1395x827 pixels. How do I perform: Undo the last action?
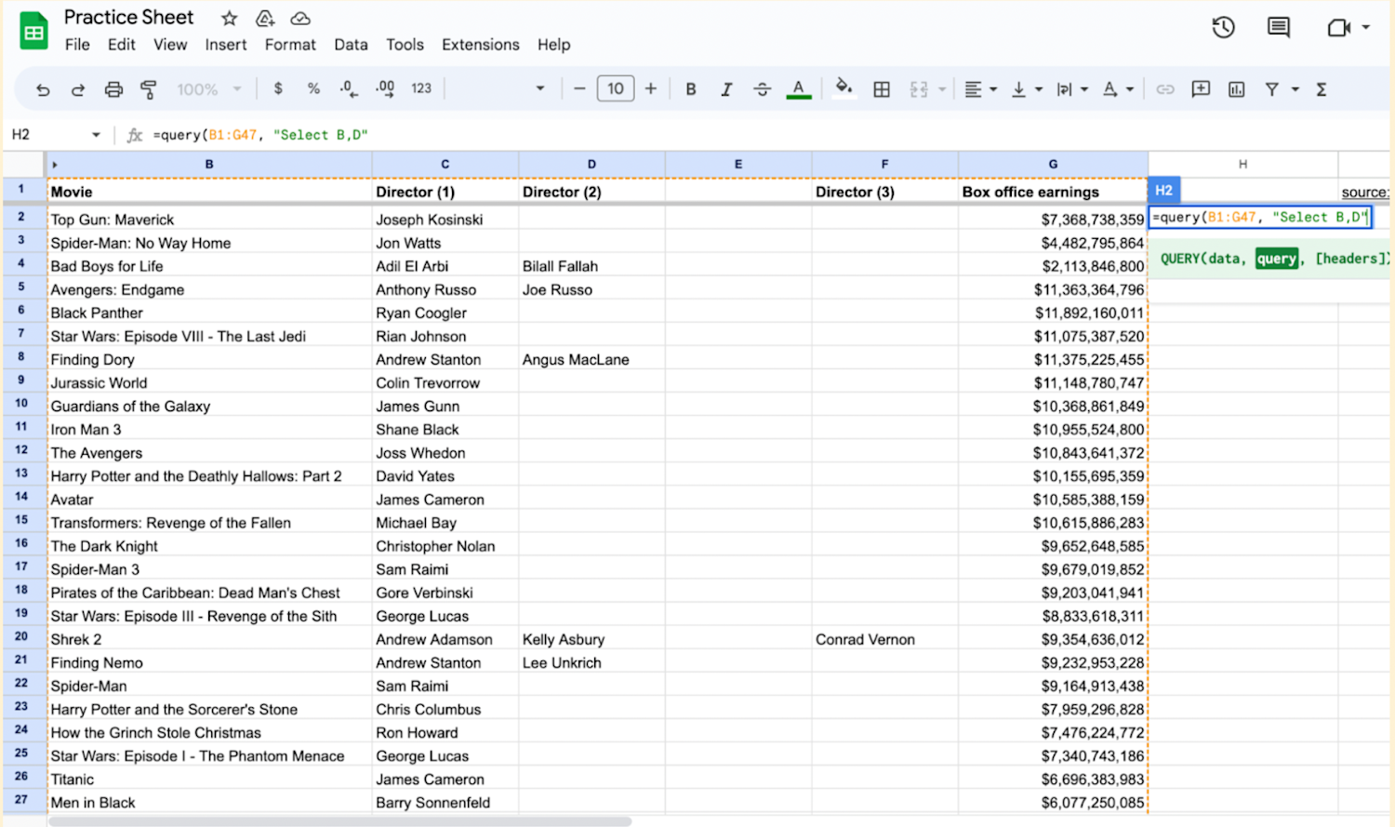coord(43,89)
